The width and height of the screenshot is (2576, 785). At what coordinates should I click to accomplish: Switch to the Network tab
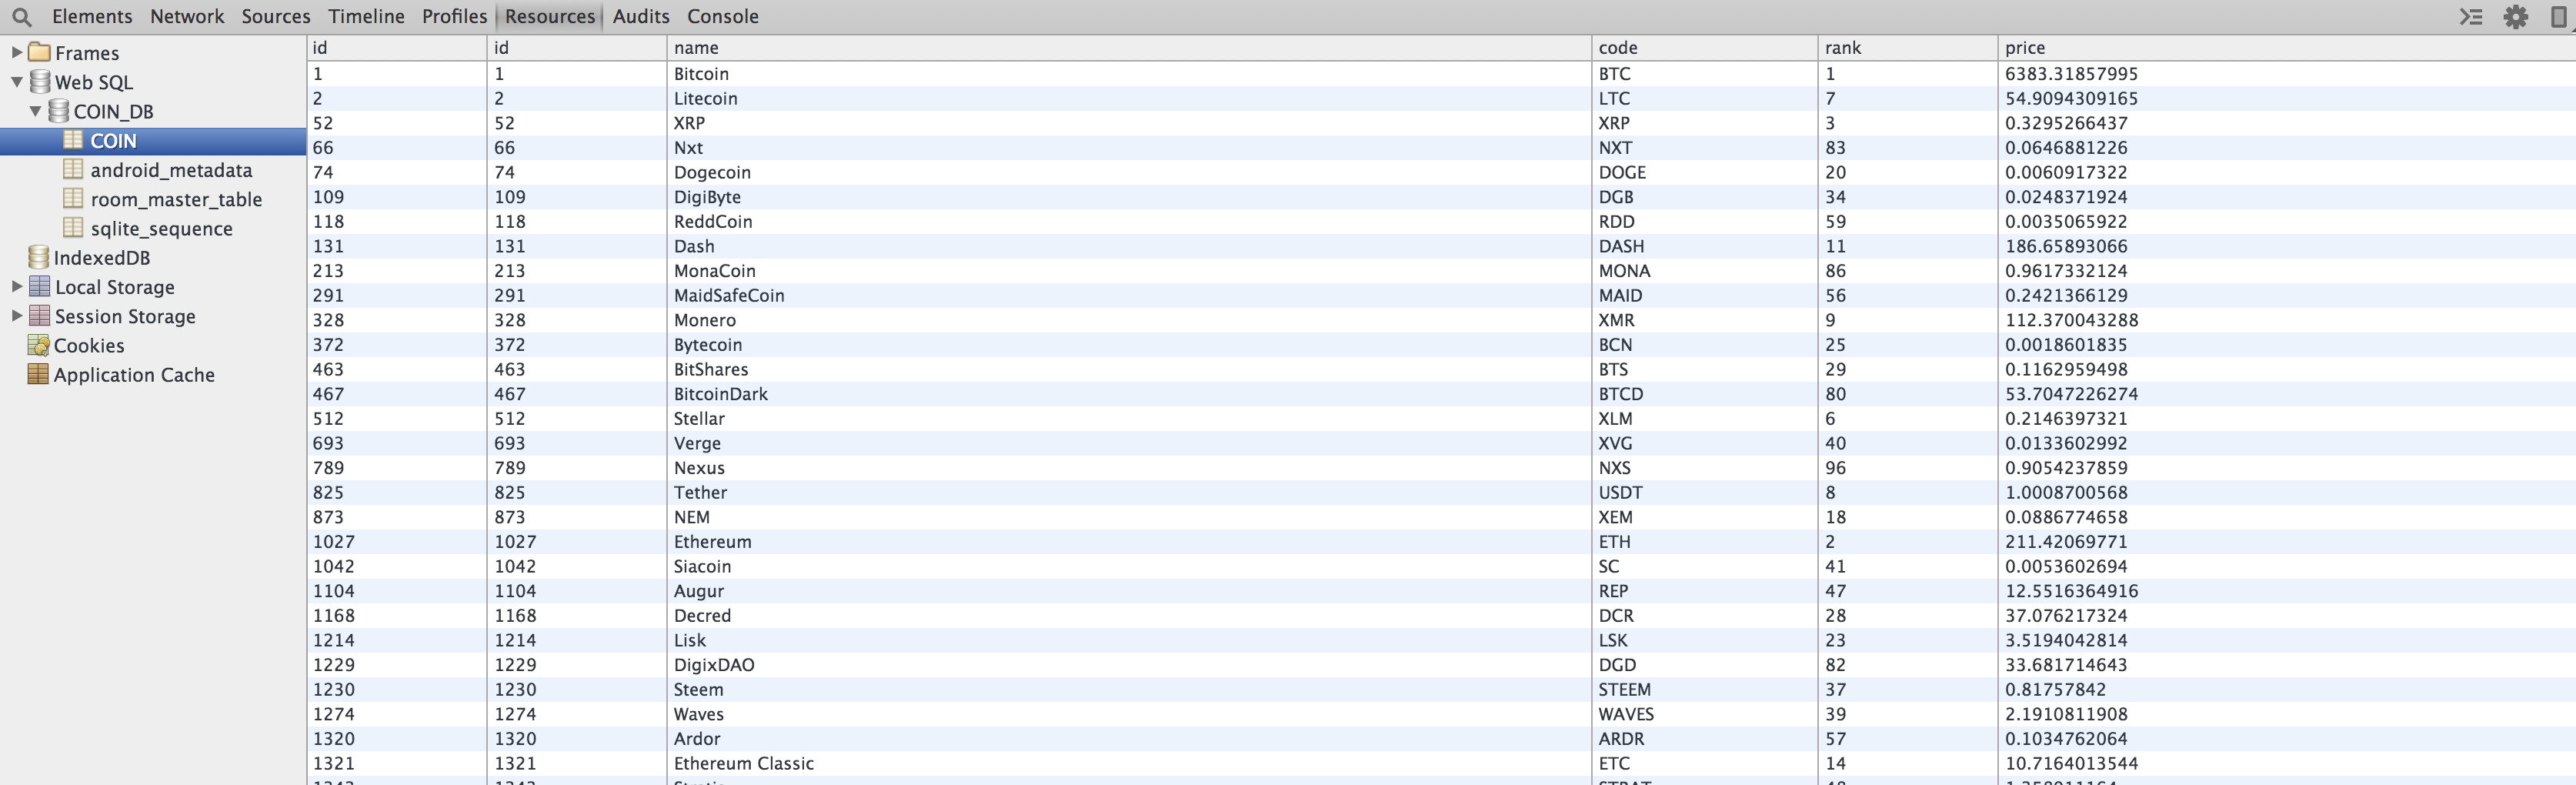[x=186, y=17]
